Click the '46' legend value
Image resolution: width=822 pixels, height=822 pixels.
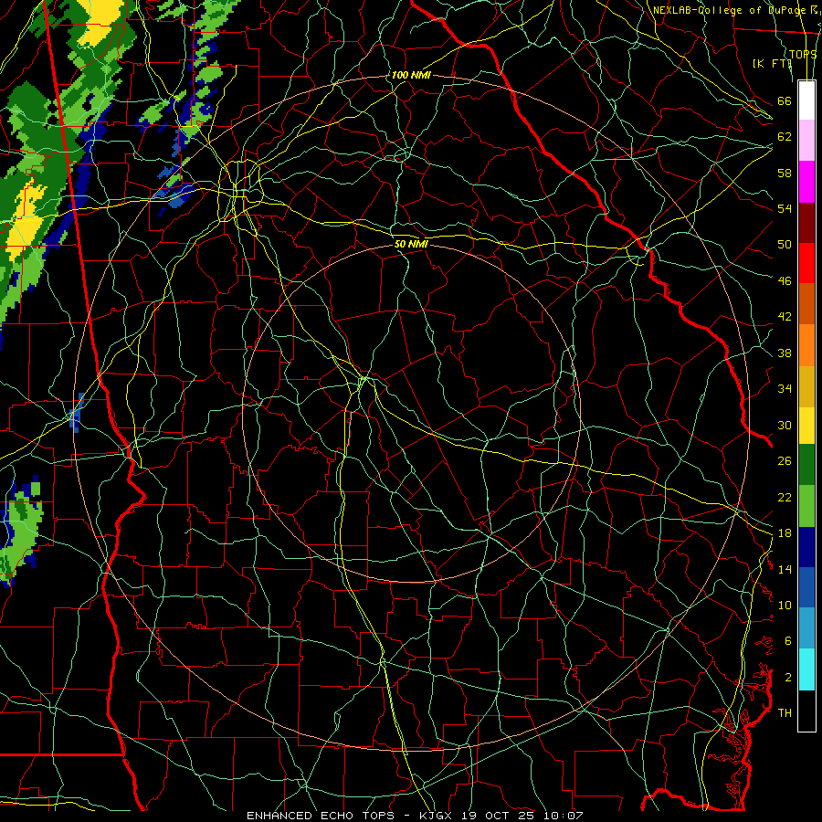(785, 281)
